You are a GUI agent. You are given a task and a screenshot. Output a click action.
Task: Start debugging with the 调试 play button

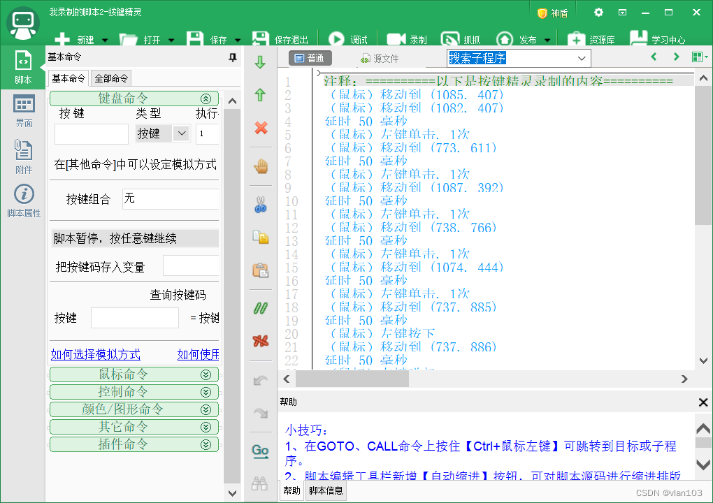point(348,40)
